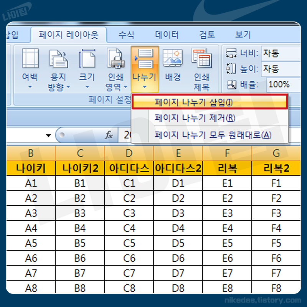Select the cell containing B2

pos(80,198)
